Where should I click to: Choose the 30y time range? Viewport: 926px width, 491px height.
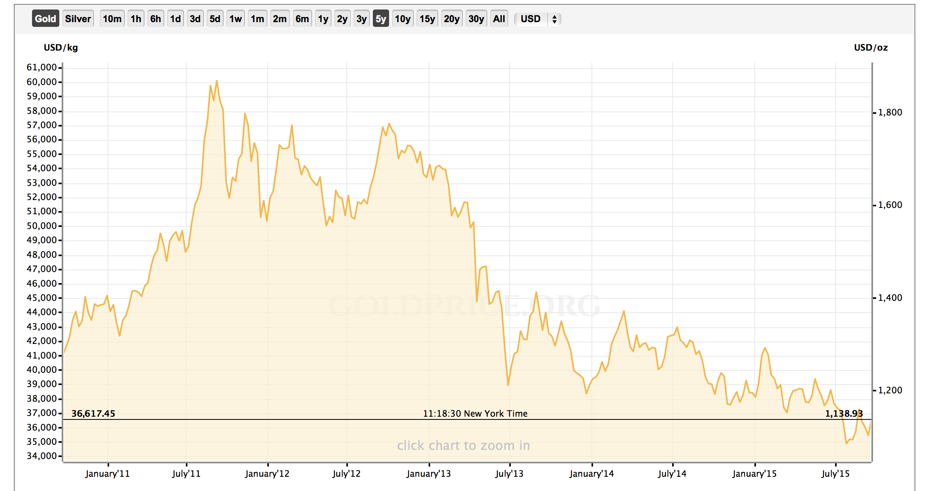[476, 19]
